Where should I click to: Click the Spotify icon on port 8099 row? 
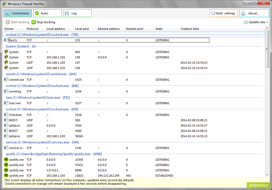point(6,170)
